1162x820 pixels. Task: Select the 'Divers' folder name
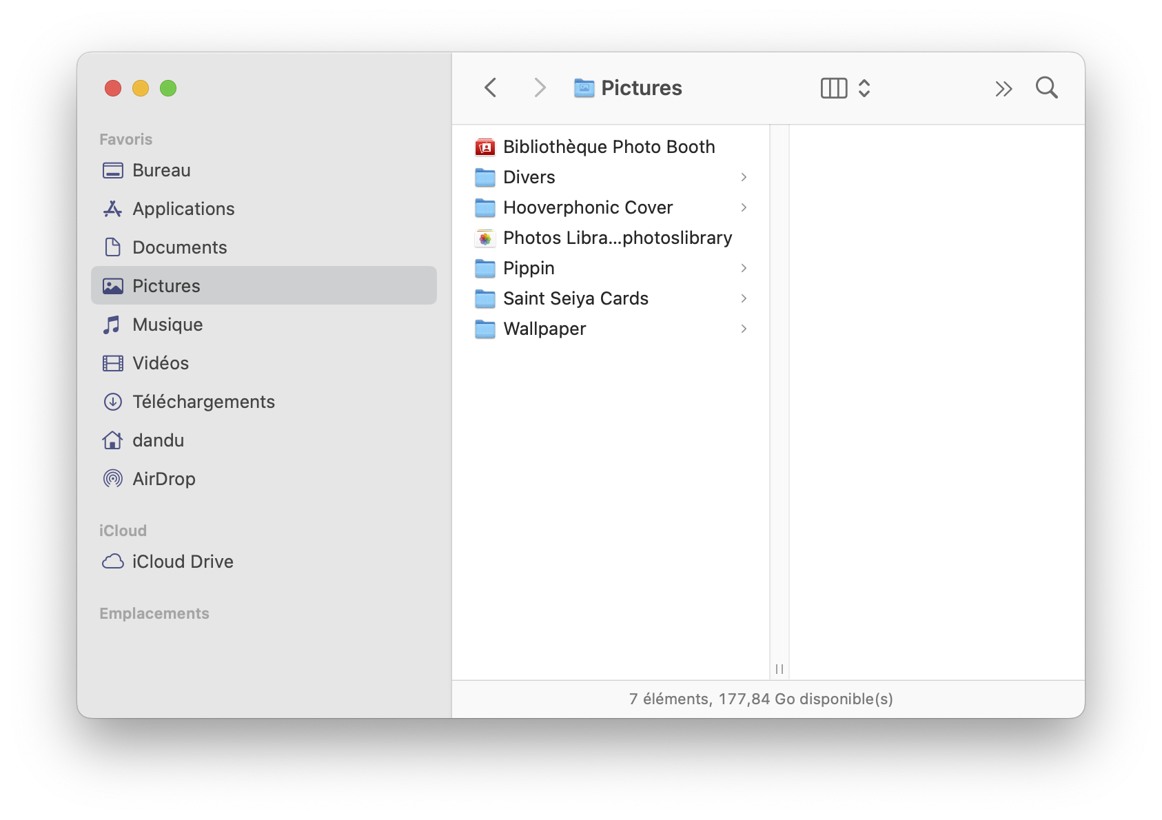tap(529, 177)
